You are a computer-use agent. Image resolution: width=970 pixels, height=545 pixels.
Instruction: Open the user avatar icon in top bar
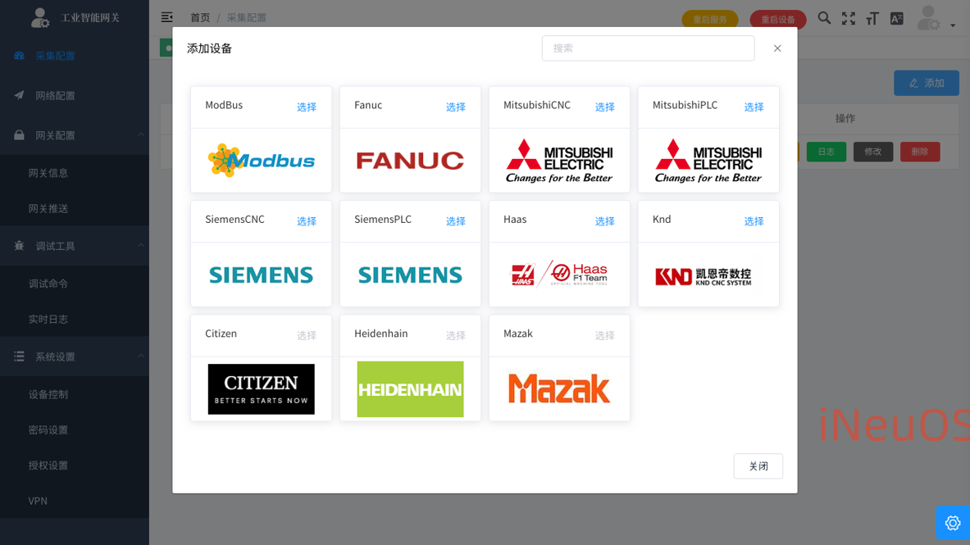tap(928, 18)
